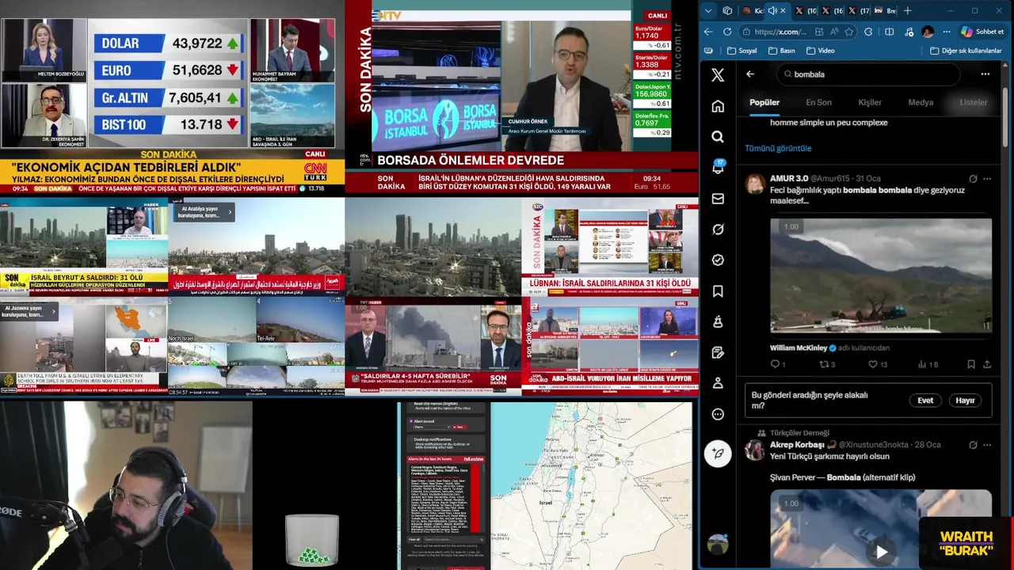Switch to Listeler tab

coord(974,102)
